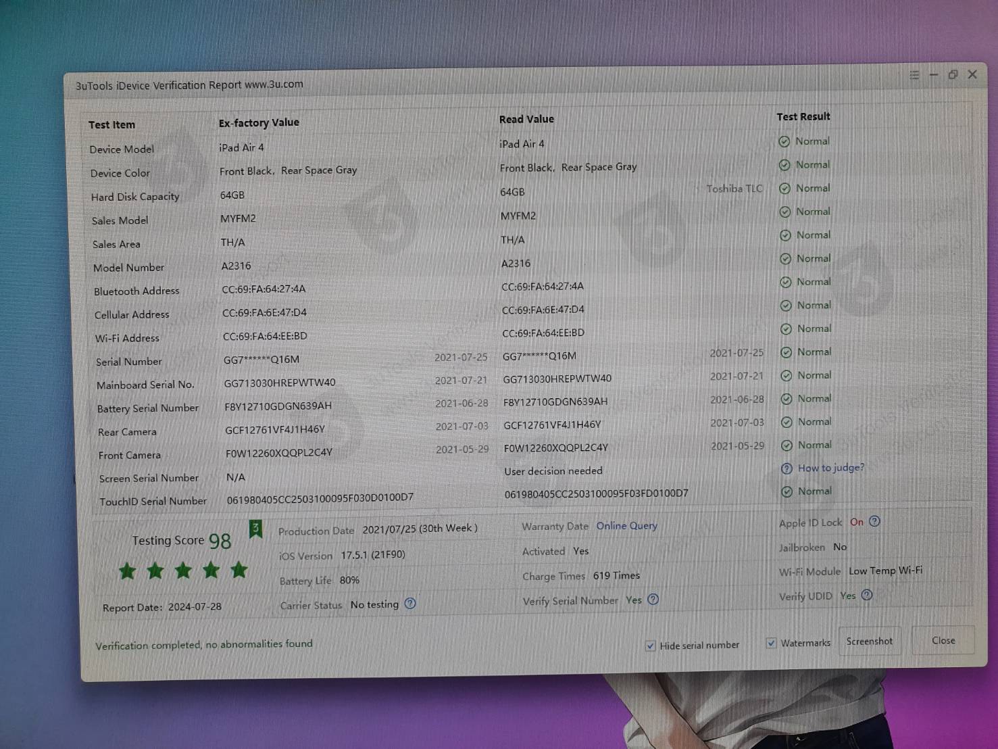Screen dimensions: 998x749
Task: Click the Normal check icon for Device Color
Action: 784,165
